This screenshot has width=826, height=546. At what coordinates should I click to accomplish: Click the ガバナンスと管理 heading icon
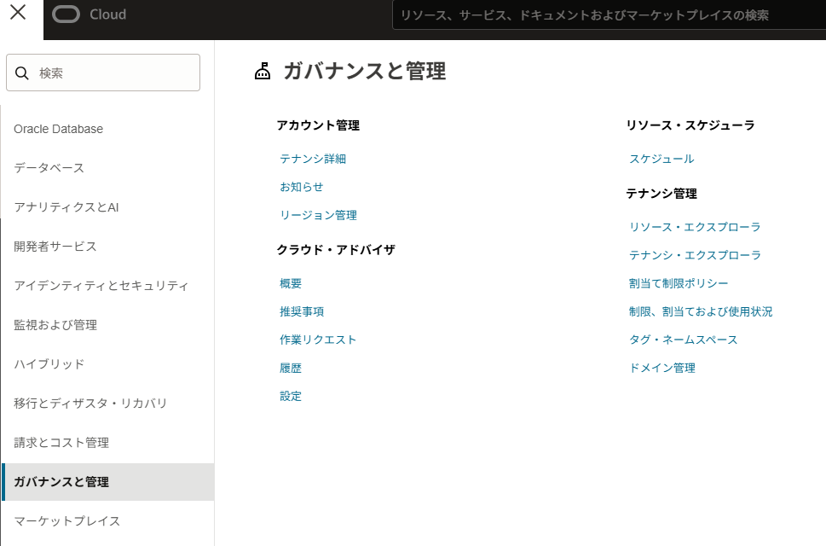click(263, 71)
